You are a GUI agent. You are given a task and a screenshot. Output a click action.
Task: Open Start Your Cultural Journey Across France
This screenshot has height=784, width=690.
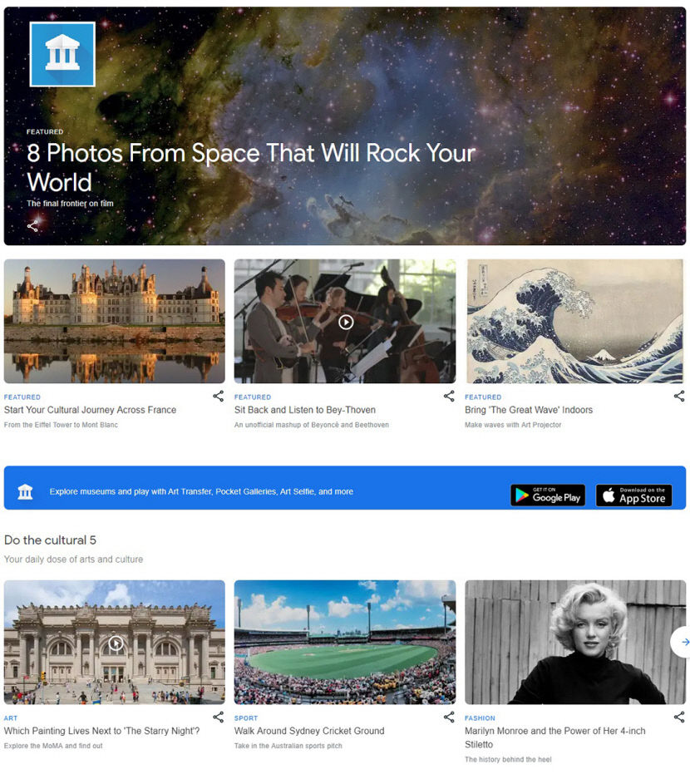point(90,410)
